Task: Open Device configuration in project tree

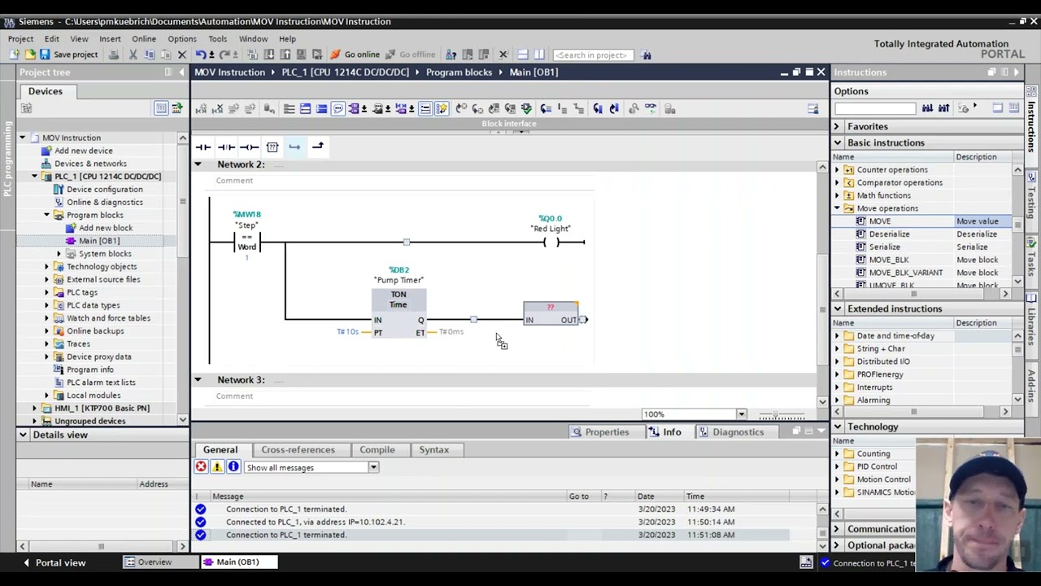Action: click(x=104, y=190)
